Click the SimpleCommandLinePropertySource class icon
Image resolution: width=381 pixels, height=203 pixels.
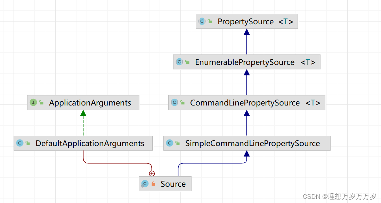170,143
